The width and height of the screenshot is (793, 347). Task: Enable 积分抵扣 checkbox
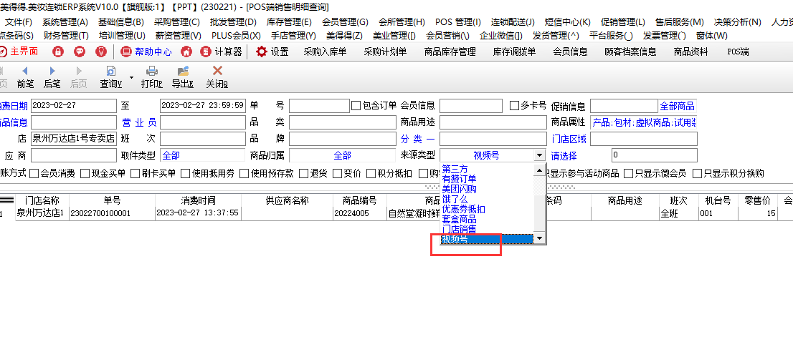point(371,173)
